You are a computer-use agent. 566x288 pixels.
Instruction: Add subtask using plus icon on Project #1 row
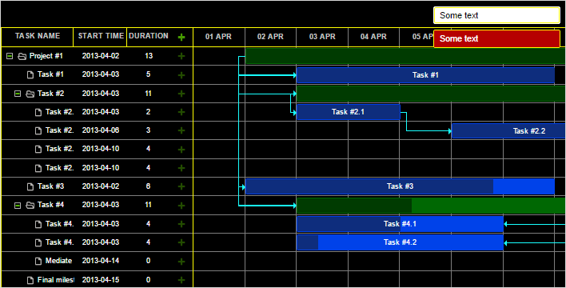[x=181, y=56]
